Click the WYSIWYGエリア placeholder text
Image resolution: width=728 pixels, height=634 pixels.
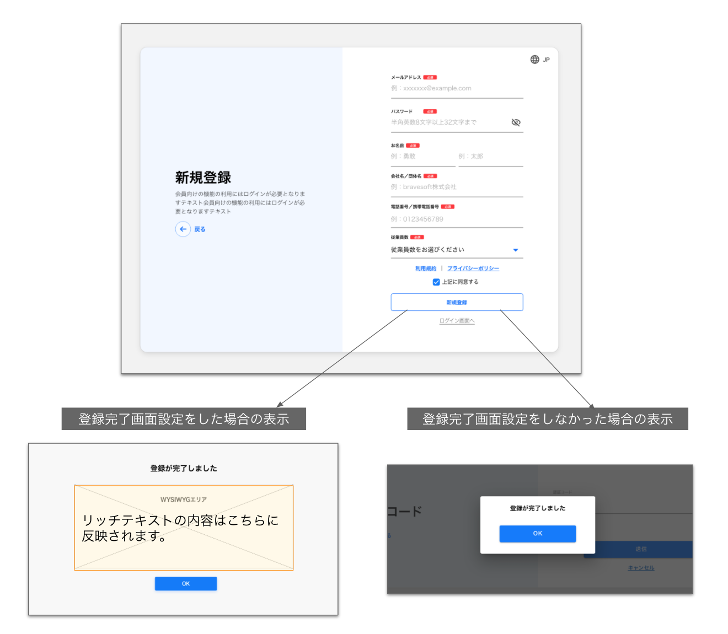pos(184,499)
